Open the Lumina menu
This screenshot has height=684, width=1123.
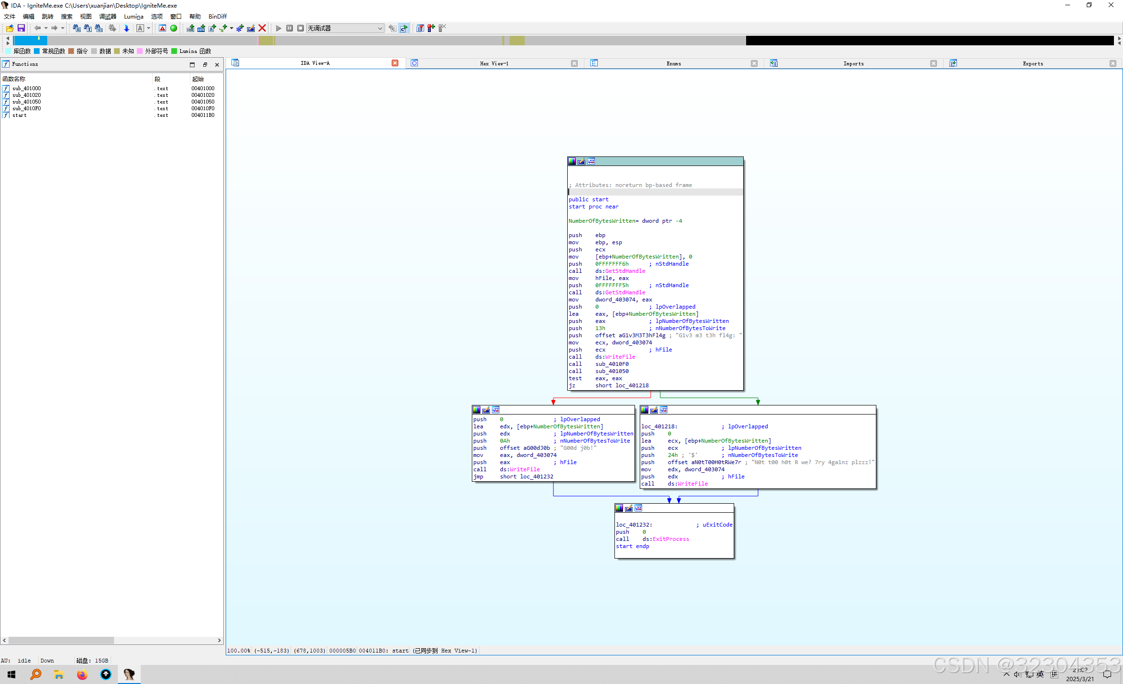(133, 16)
